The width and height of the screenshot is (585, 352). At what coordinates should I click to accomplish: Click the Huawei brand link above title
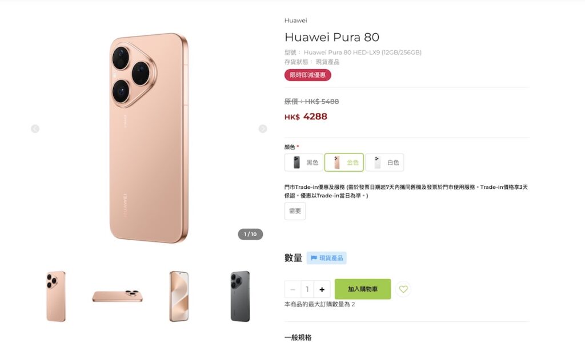click(x=295, y=21)
